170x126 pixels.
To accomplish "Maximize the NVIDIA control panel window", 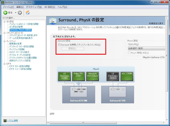I will pos(158,2).
